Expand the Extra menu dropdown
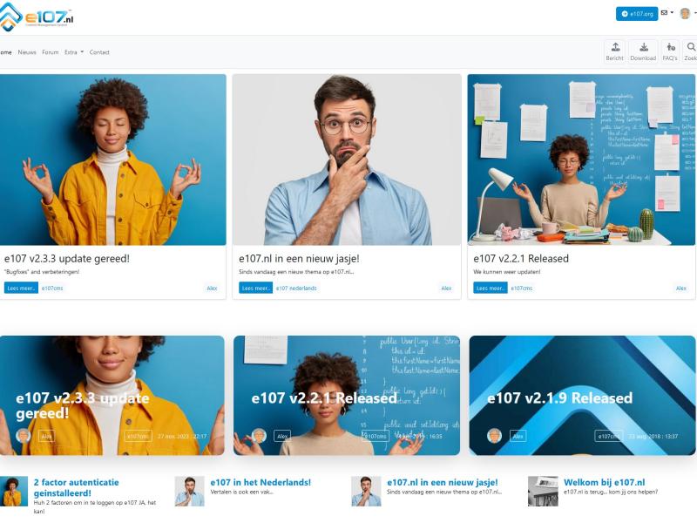 coord(74,52)
